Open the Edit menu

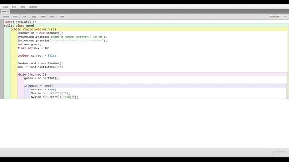14,7
